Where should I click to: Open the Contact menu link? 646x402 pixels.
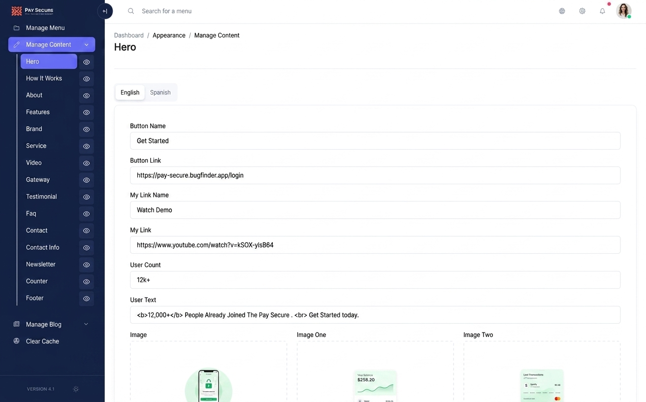pos(37,231)
